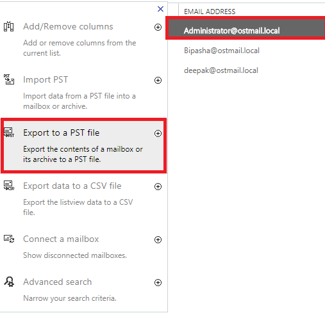Select the Administrator@ostmail.local row
The image size is (325, 313).
pos(247,28)
